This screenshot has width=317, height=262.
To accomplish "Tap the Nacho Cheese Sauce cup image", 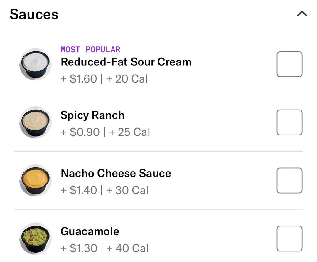I will pos(36,180).
